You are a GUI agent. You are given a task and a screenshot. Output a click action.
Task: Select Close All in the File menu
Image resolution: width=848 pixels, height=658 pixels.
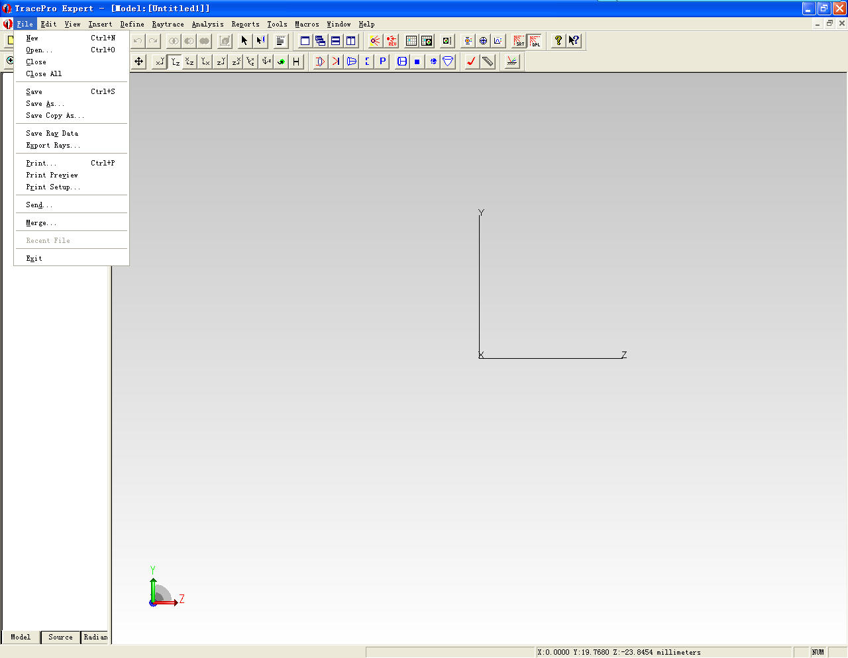[72, 74]
